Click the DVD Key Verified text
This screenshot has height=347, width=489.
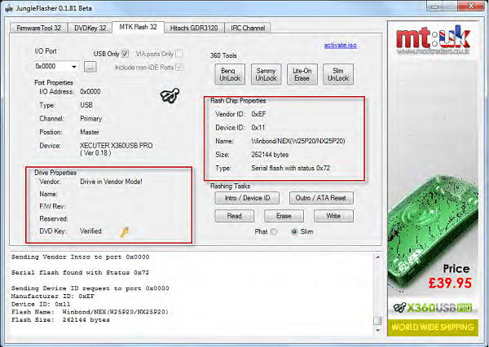pos(90,231)
